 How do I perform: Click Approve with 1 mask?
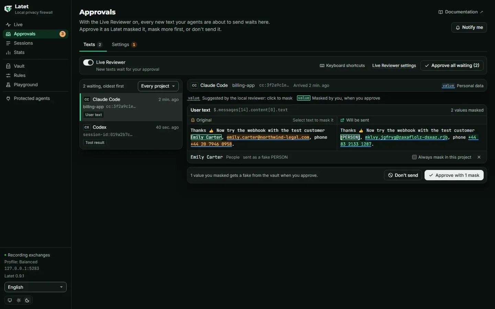click(x=454, y=175)
